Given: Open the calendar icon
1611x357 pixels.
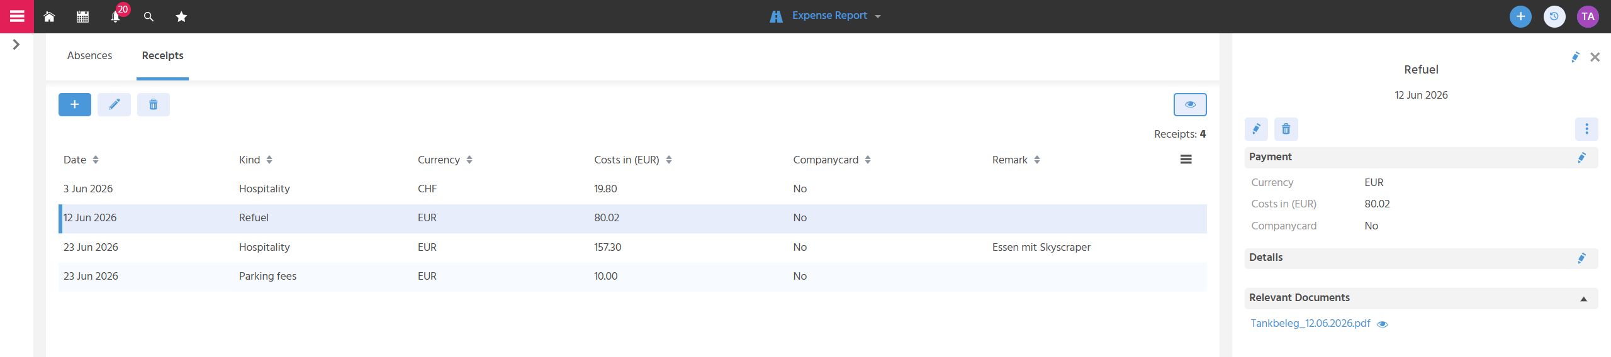Looking at the screenshot, I should (82, 17).
